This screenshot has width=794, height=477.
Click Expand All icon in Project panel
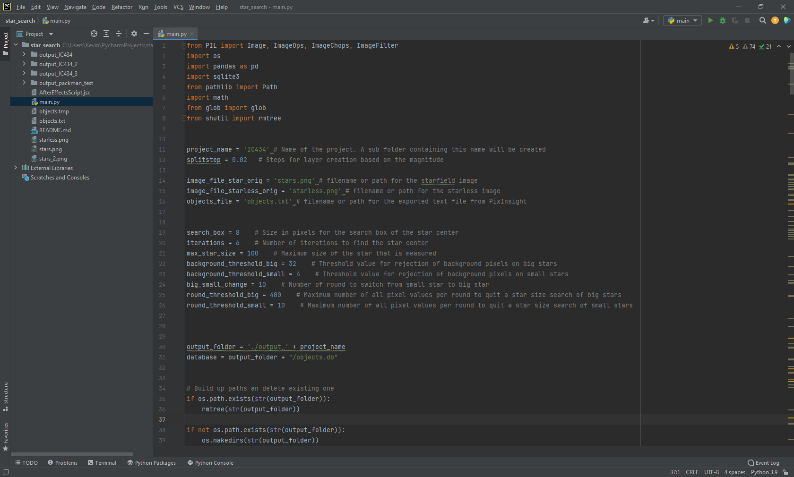coord(106,34)
